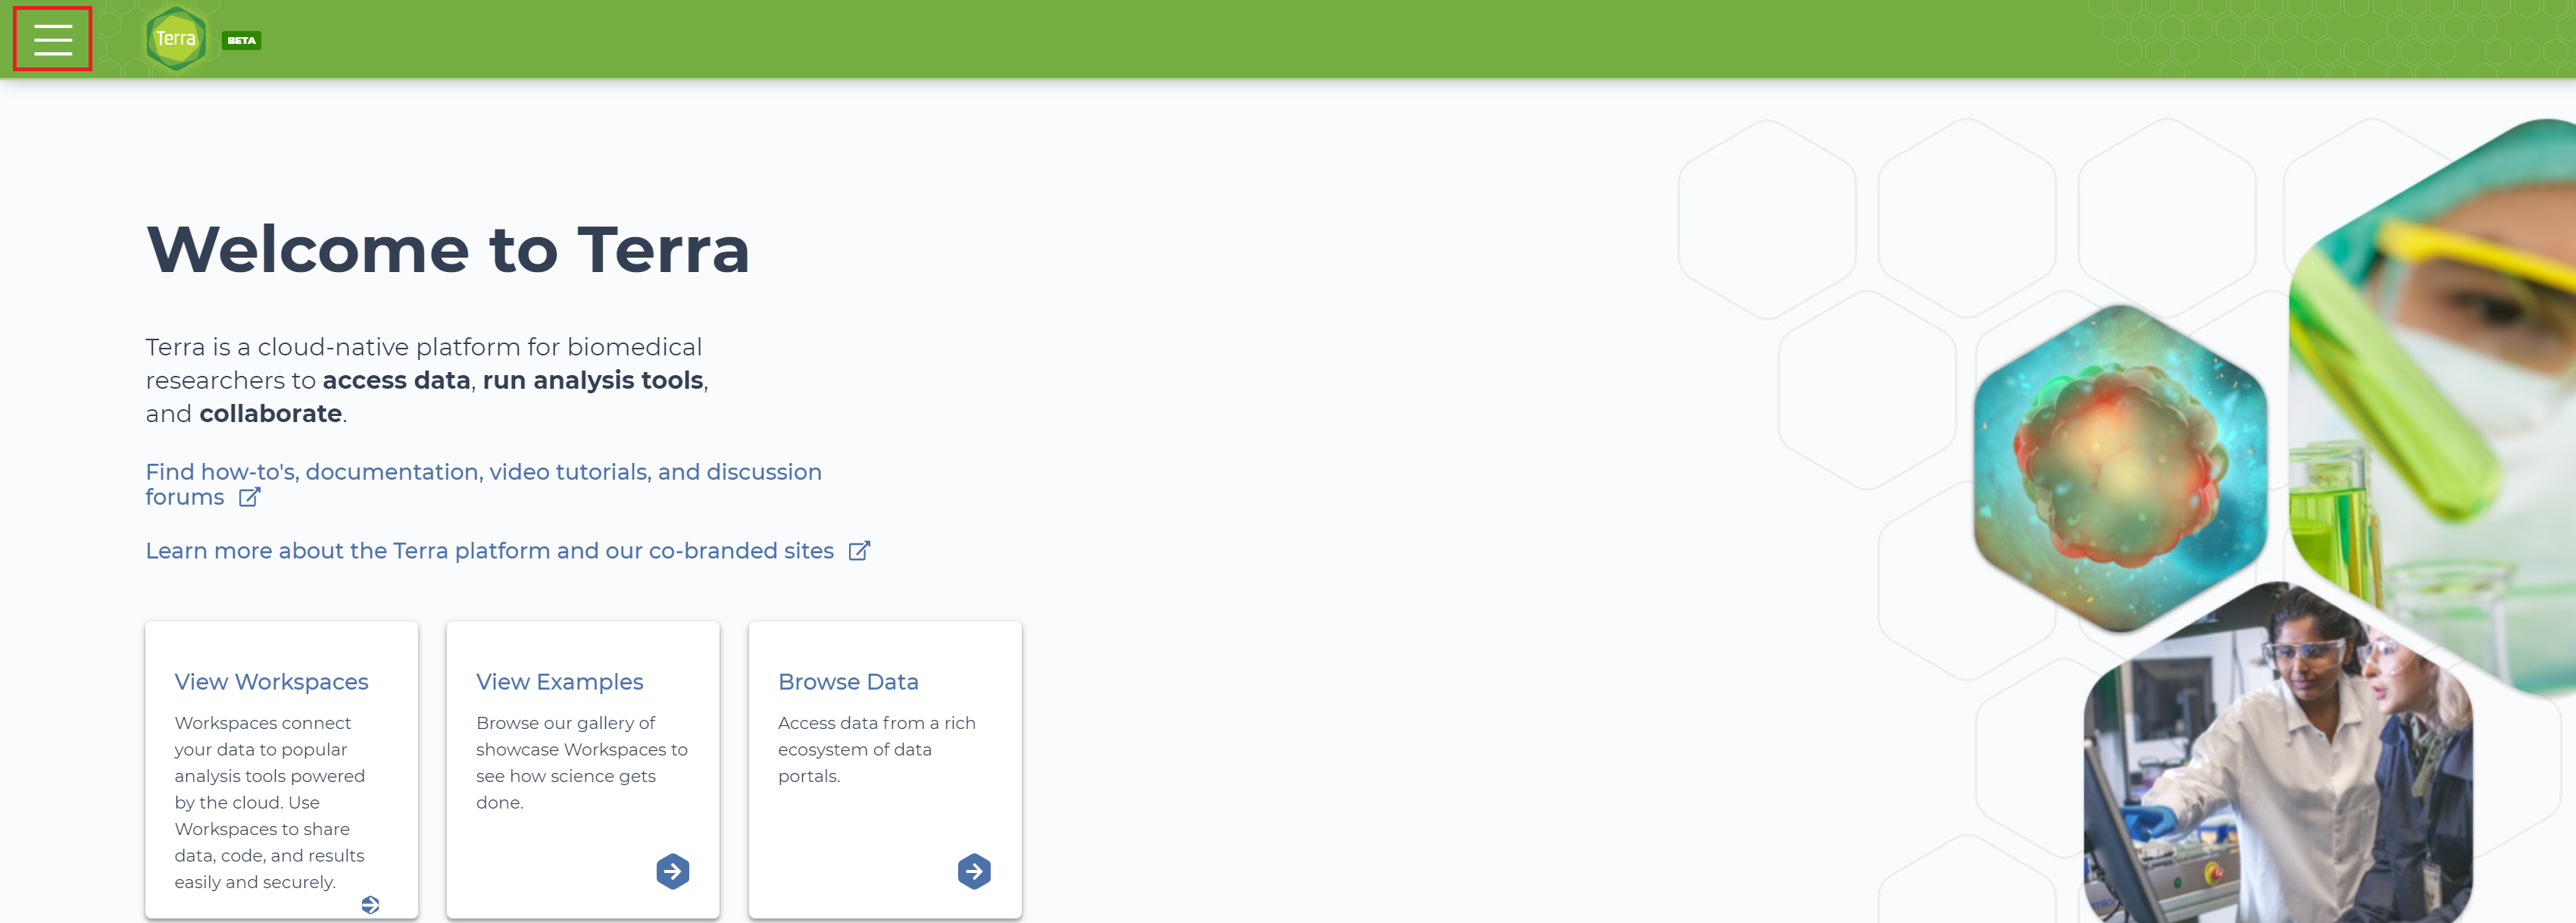Open the View Examples link
2576x923 pixels.
[x=559, y=681]
